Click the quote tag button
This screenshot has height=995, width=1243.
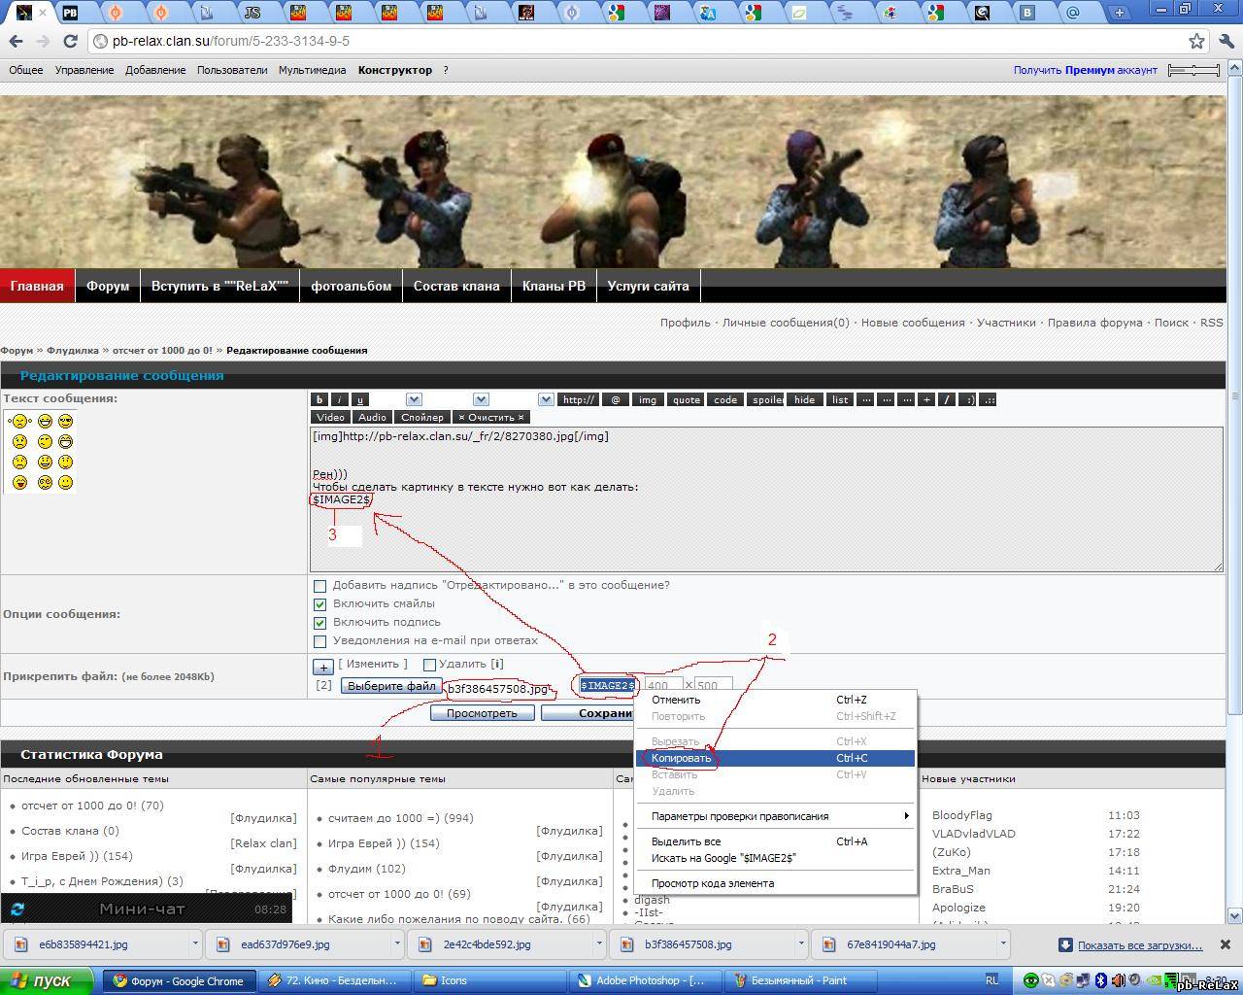coord(686,399)
